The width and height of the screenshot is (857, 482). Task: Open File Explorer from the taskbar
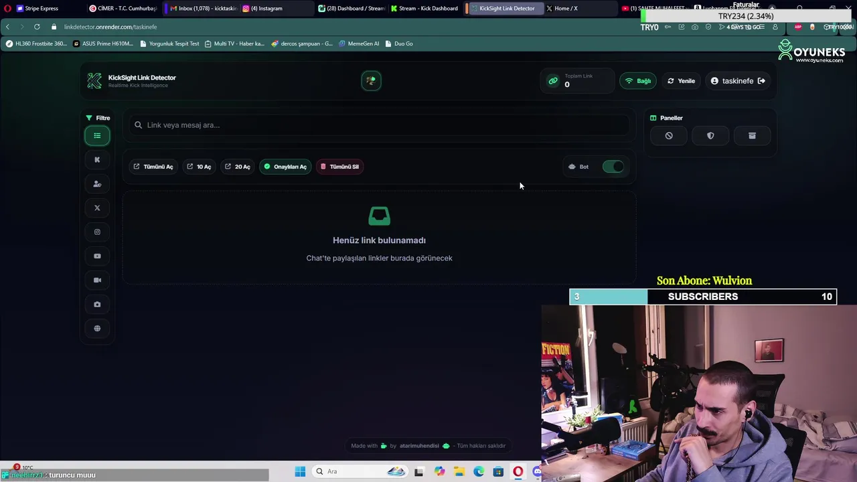(x=459, y=472)
